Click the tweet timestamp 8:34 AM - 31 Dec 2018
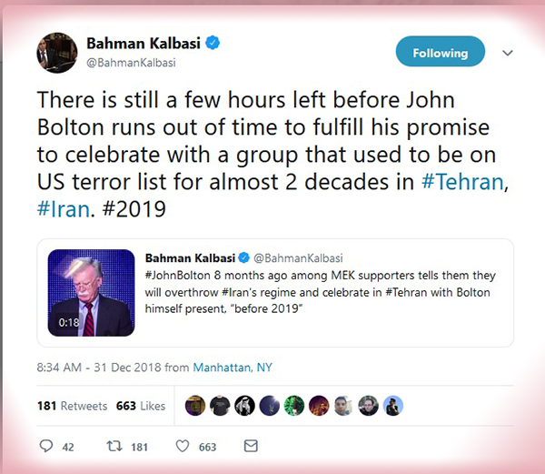Screen dimensions: 545x474 pos(99,368)
